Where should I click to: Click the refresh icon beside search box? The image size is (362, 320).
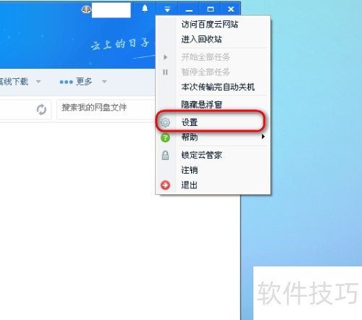pos(41,109)
